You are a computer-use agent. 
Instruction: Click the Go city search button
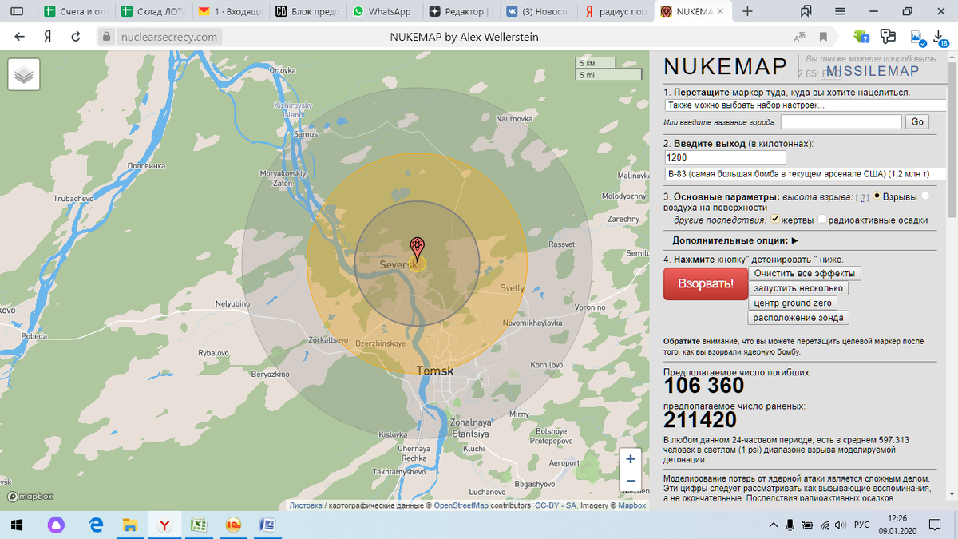click(x=917, y=121)
